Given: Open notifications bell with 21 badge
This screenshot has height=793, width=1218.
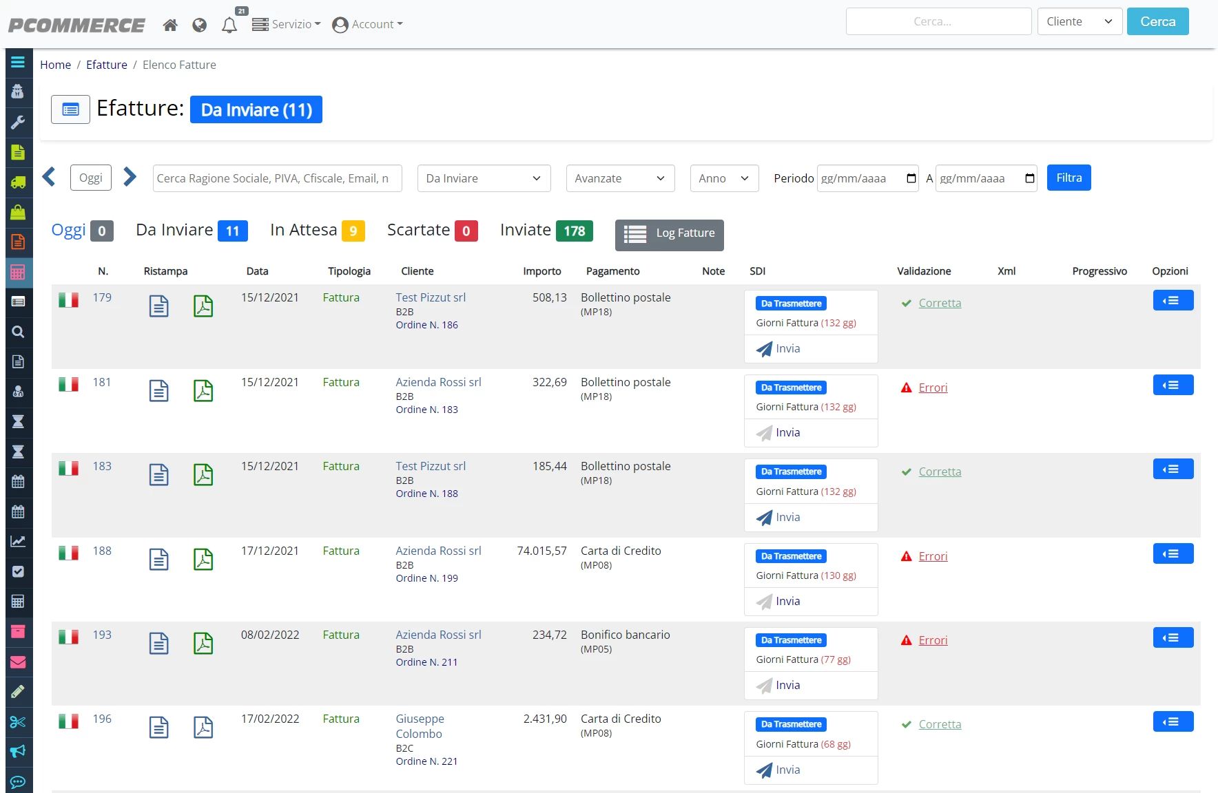Looking at the screenshot, I should pos(230,25).
